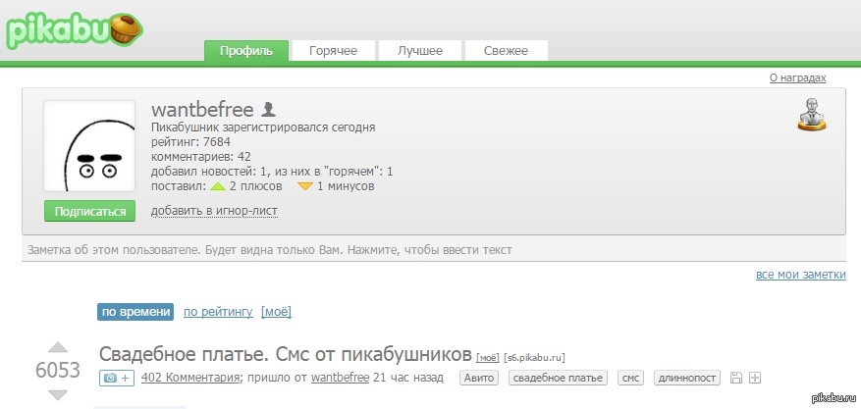Go to the Лучшее tab
861x409 pixels.
(x=420, y=51)
